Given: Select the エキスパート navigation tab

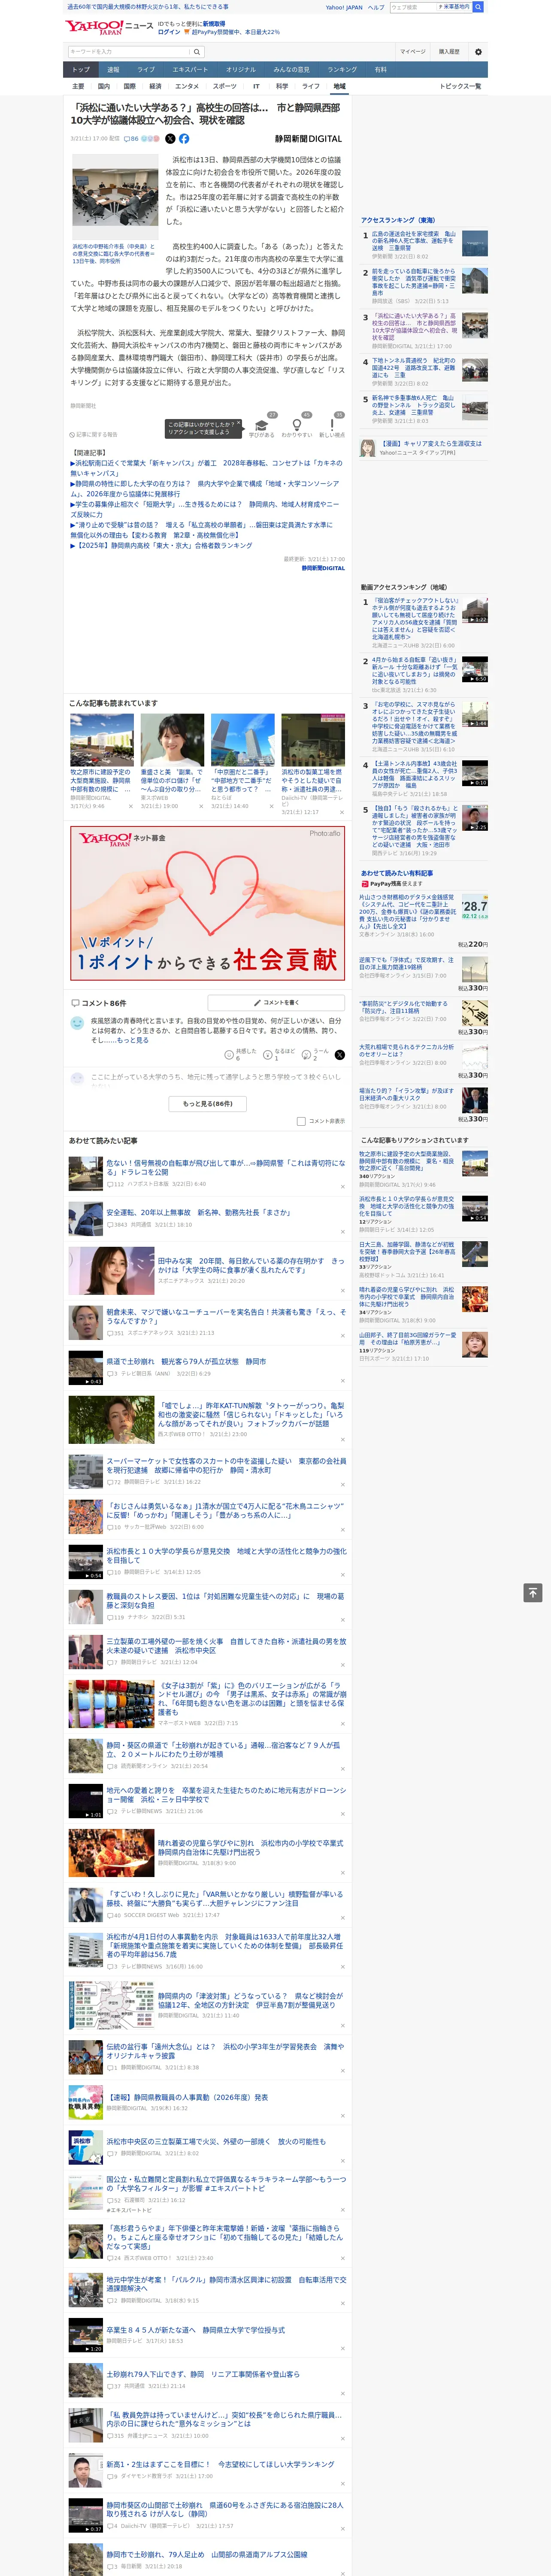Looking at the screenshot, I should coord(190,70).
